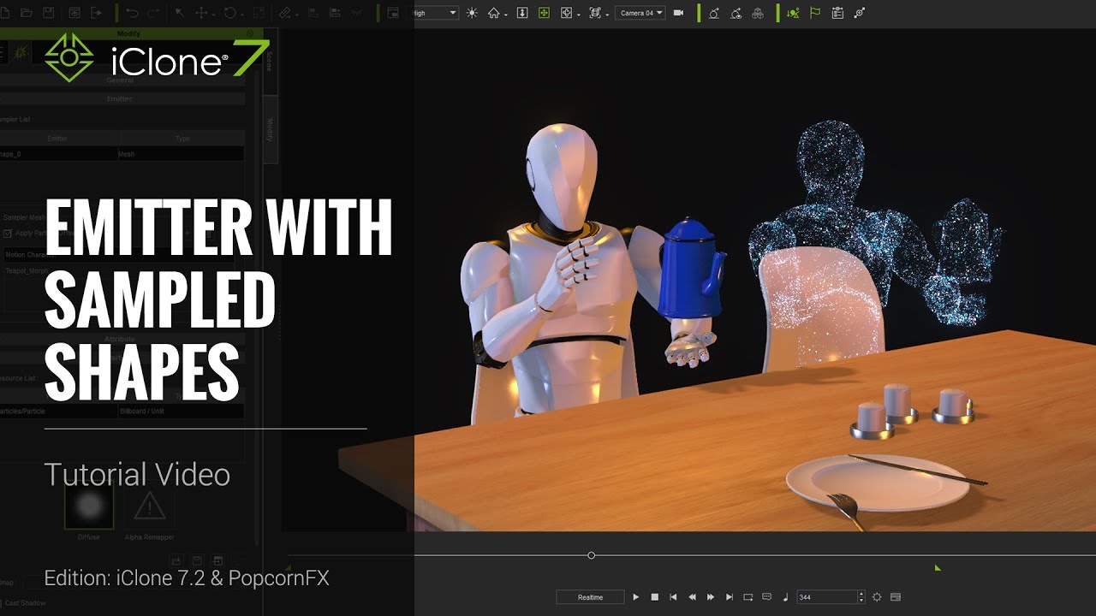Click the fast-forward next-frame button
Screen dimensions: 1096x616
(711, 597)
